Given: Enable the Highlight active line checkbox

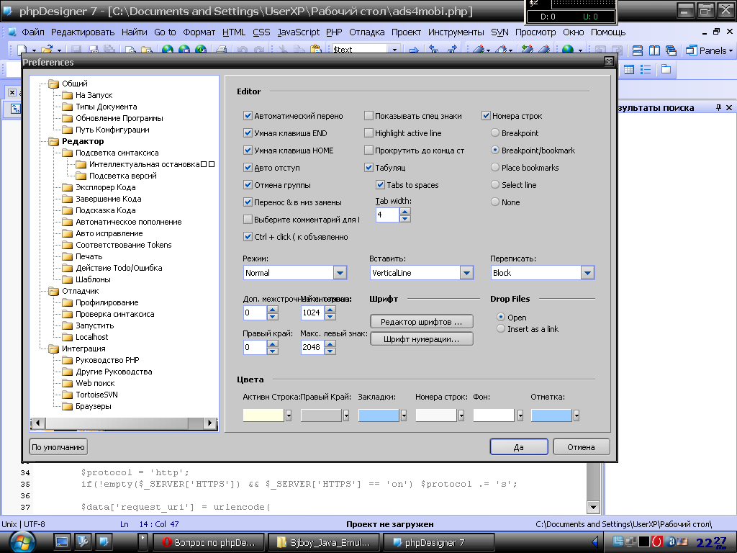Looking at the screenshot, I should [x=368, y=133].
